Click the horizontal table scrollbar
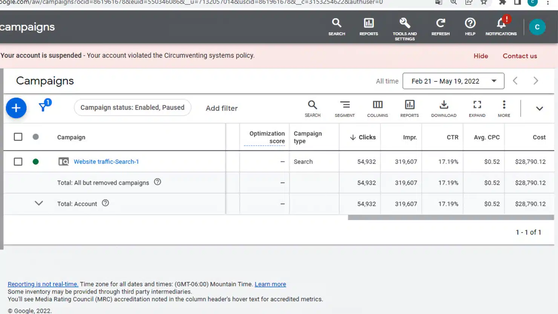 pos(451,218)
